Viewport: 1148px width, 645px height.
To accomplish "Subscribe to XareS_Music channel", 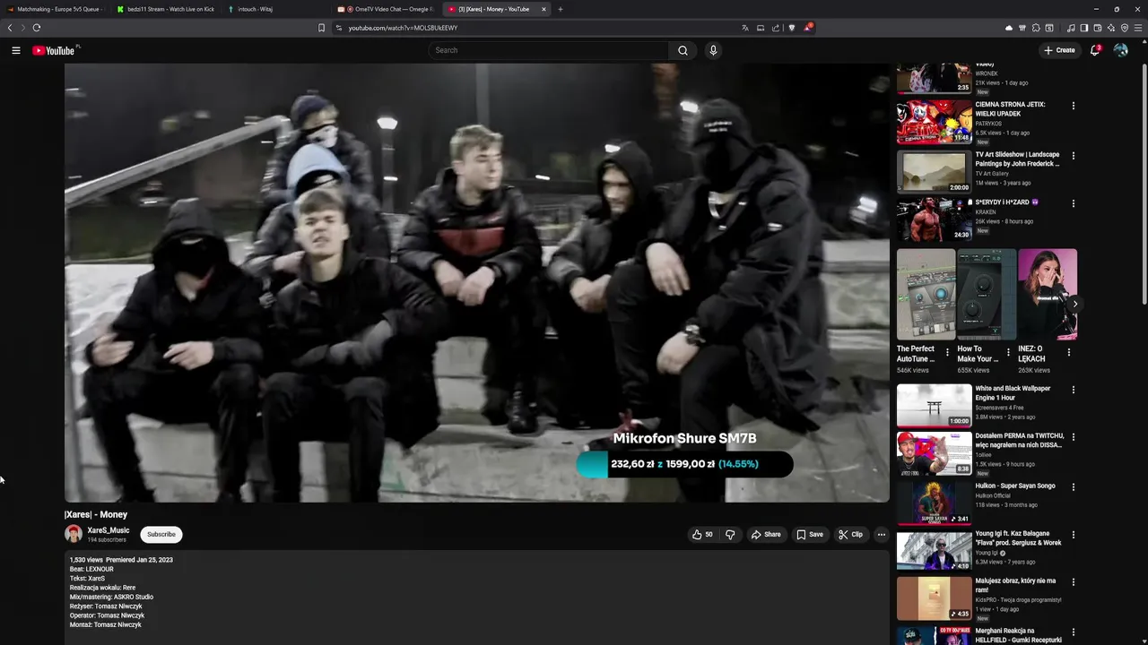I will click(x=161, y=535).
